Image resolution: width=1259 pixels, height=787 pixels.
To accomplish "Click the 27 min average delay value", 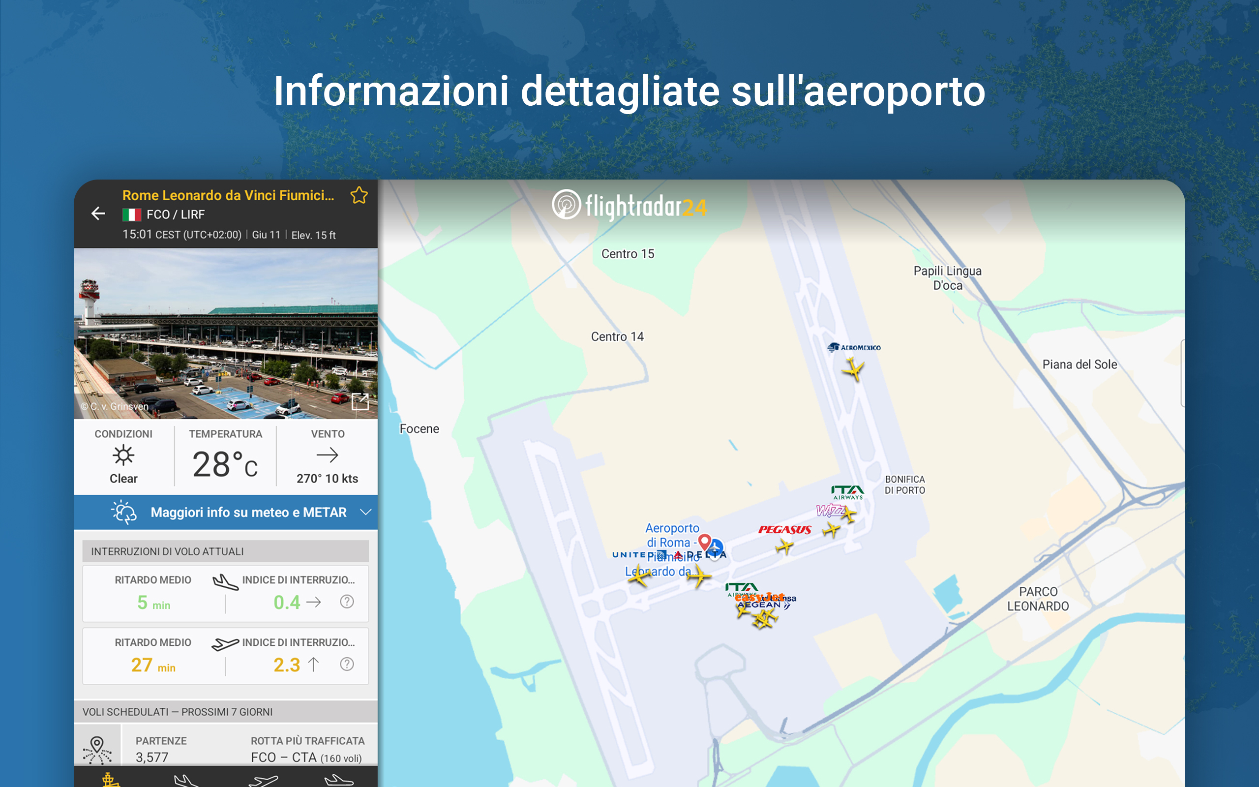I will [153, 665].
